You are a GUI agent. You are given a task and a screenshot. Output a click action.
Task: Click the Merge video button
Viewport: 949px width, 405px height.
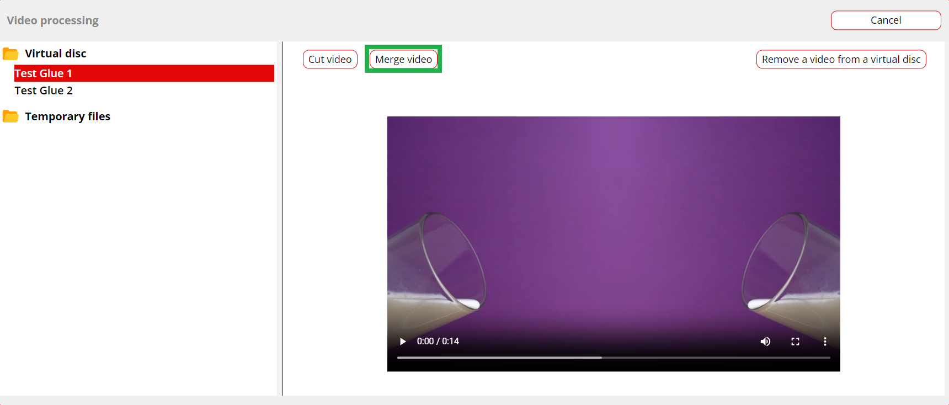(x=403, y=59)
